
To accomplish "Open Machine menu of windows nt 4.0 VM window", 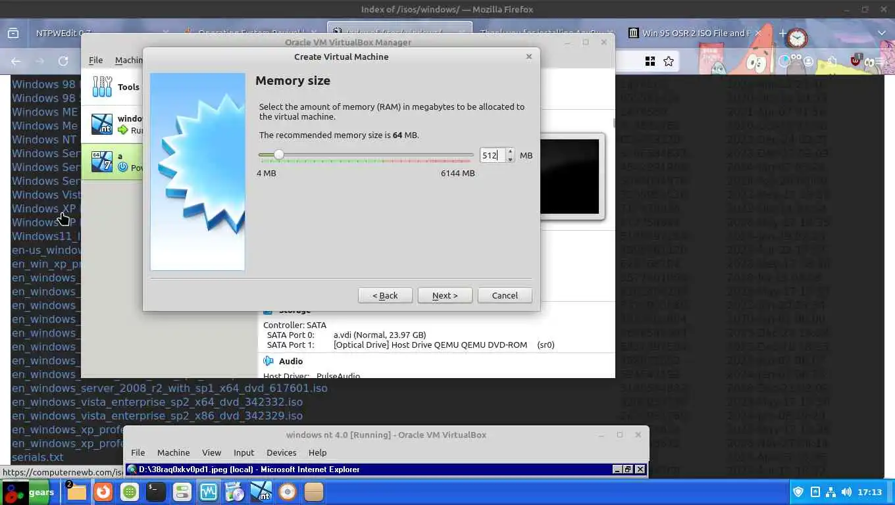I will (174, 452).
